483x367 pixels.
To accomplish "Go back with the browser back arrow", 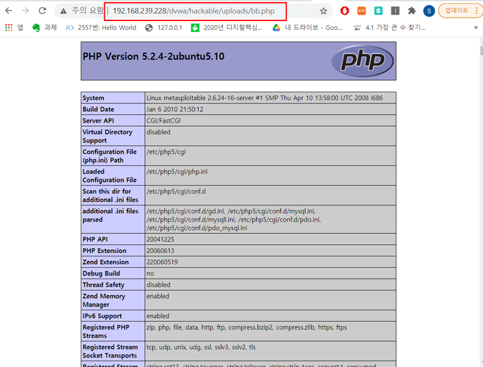I will point(9,11).
